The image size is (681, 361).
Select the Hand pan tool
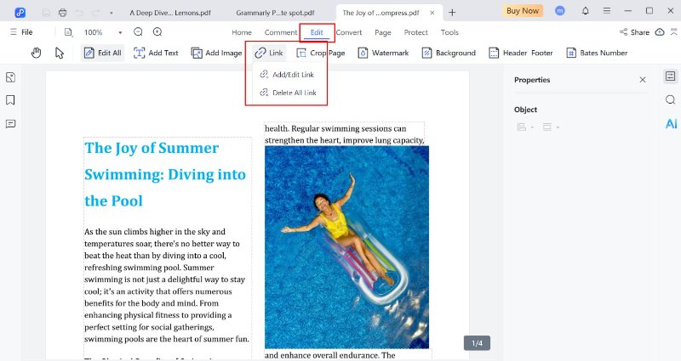(37, 53)
